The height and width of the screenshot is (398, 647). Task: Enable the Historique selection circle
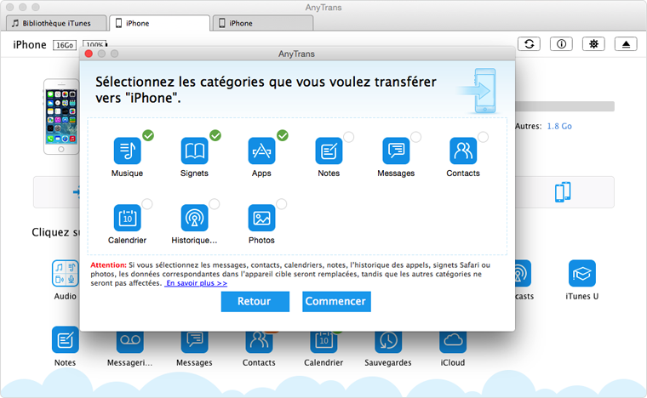pyautogui.click(x=215, y=204)
